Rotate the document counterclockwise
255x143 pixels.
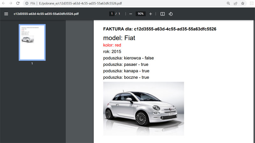tap(171, 14)
